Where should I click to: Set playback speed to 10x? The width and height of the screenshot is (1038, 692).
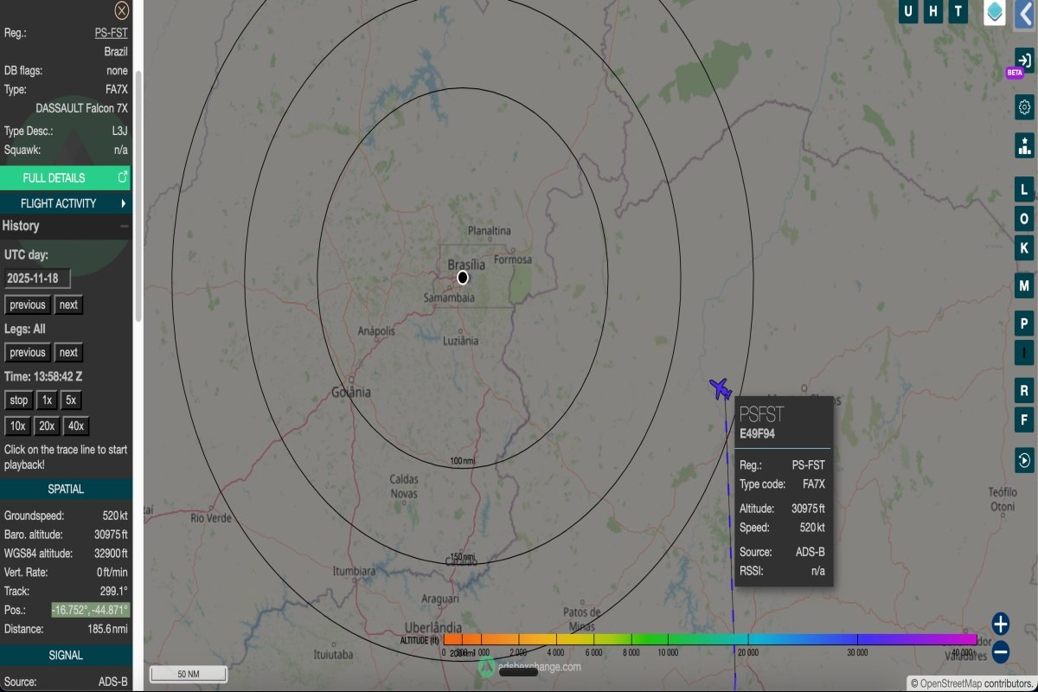pyautogui.click(x=17, y=426)
